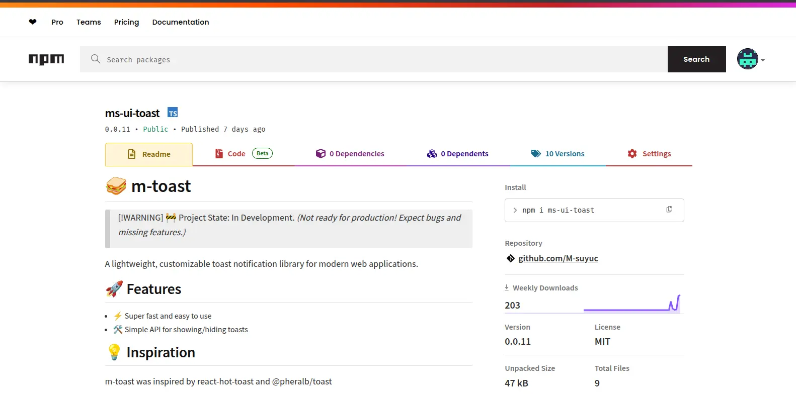This screenshot has height=395, width=796.
Task: Click the 47 kB unpacked size value
Action: point(516,383)
